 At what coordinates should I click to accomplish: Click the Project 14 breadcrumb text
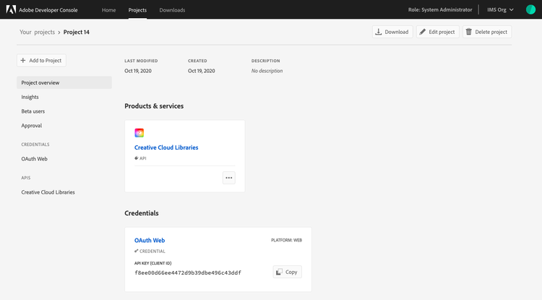pyautogui.click(x=77, y=32)
